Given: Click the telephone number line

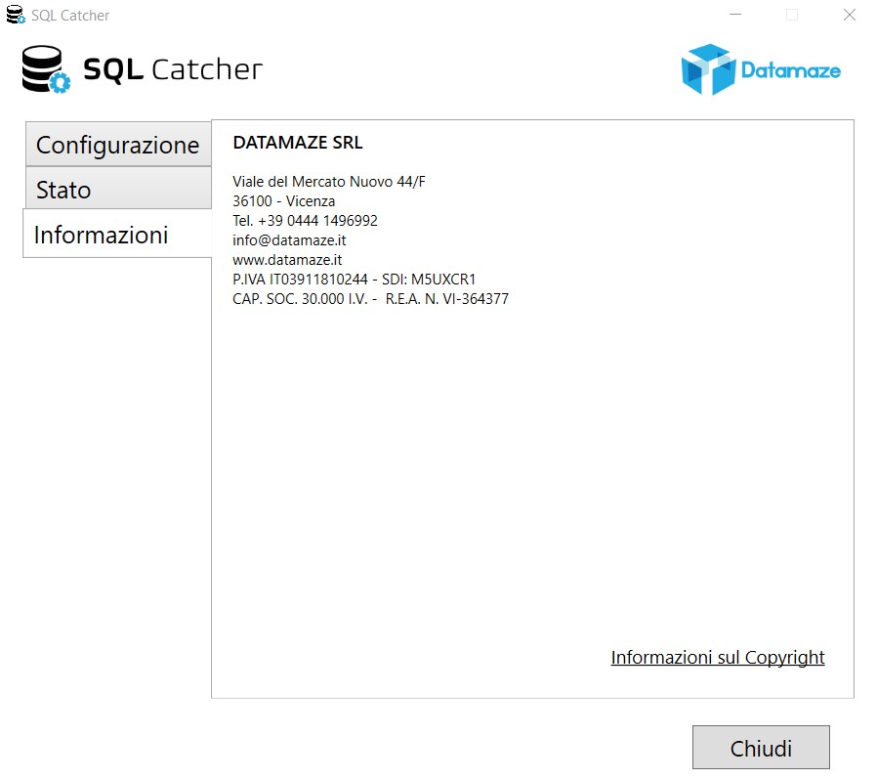Looking at the screenshot, I should point(305,221).
